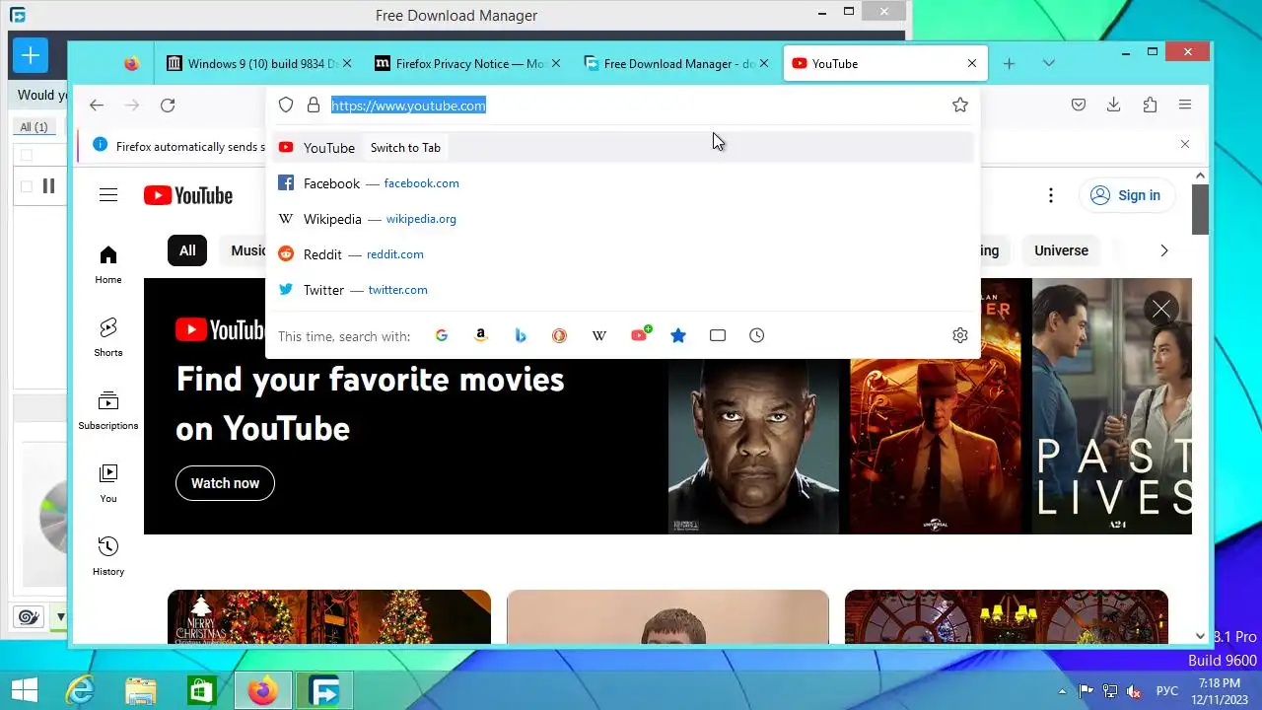This screenshot has width=1262, height=710.
Task: Search this time with DuckDuckGo icon
Action: 559,335
